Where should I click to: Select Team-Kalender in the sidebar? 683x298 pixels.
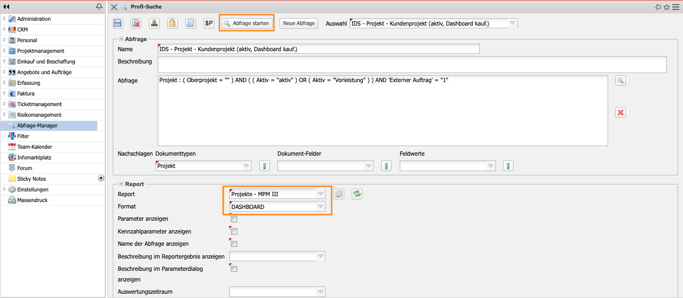pyautogui.click(x=35, y=147)
